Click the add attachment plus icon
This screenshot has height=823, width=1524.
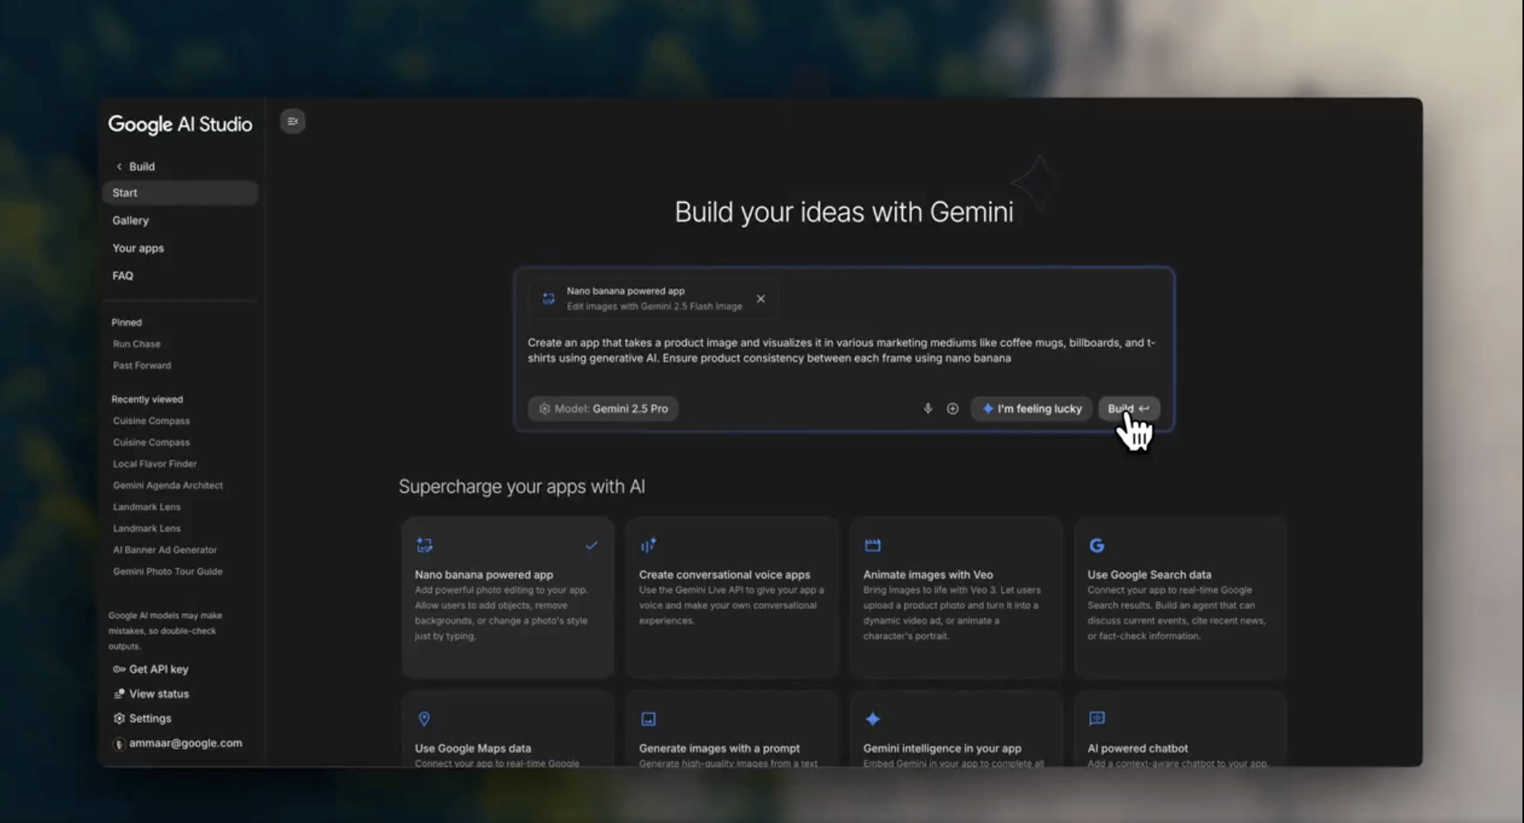(x=952, y=409)
